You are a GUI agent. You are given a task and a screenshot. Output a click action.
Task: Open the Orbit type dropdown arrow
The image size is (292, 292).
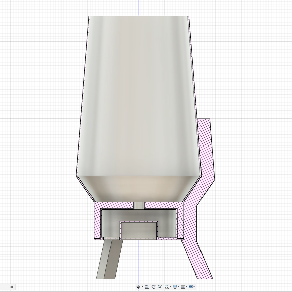coord(143,287)
